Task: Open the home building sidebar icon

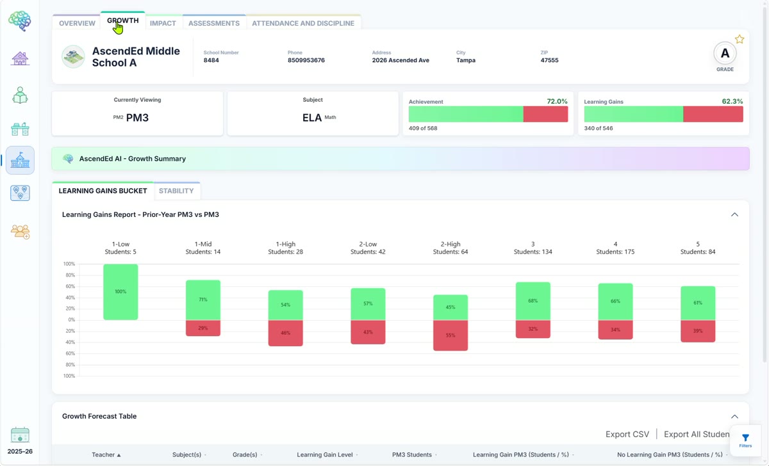Action: (20, 58)
